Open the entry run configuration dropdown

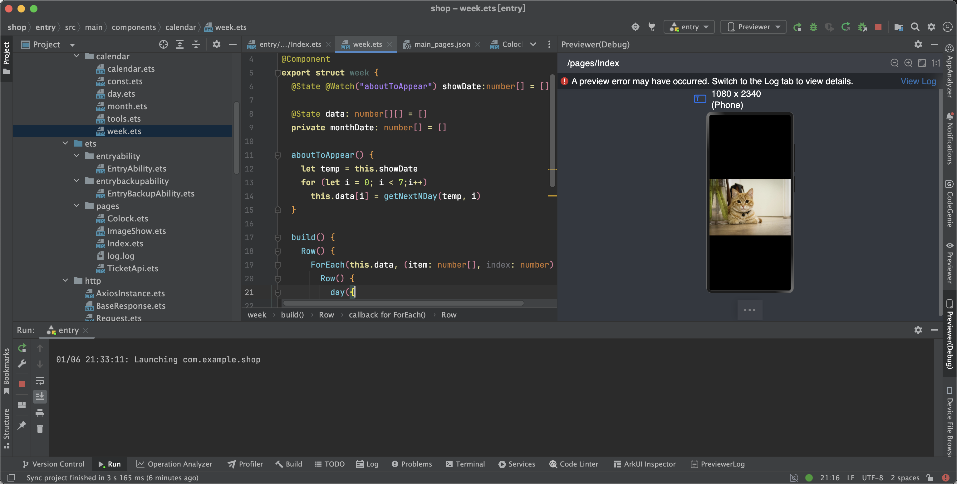click(689, 27)
